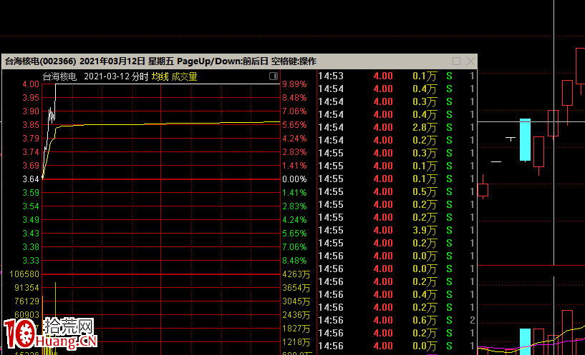Close the 台海核电 intraday popup window
The height and width of the screenshot is (355, 585).
click(470, 61)
